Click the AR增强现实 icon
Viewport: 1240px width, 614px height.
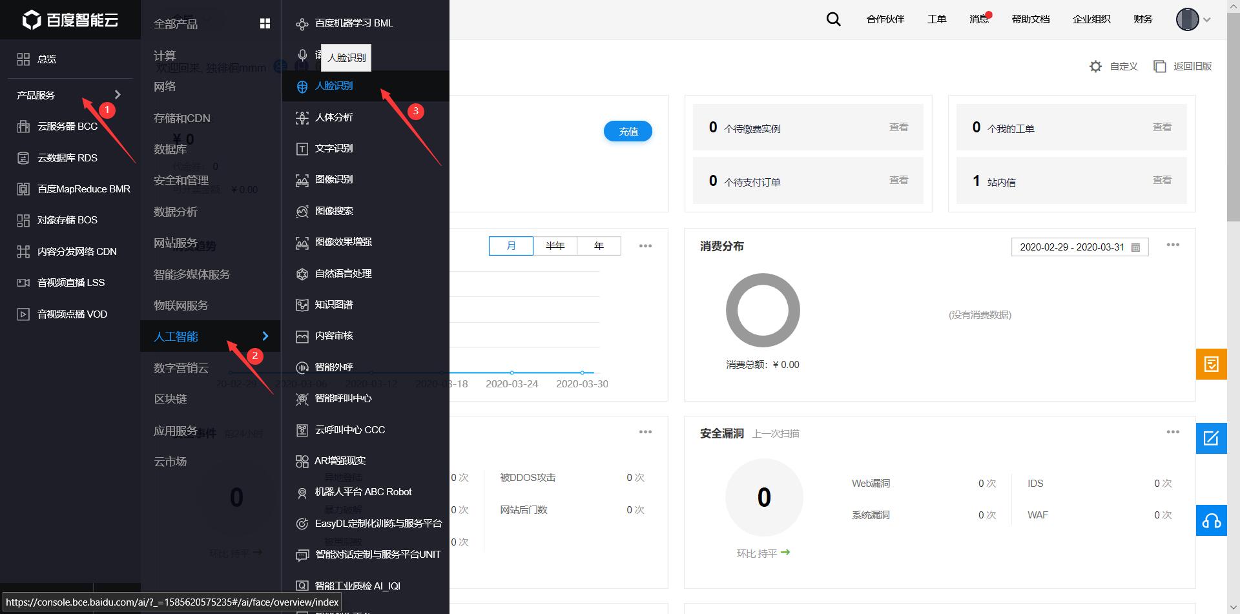(x=302, y=461)
